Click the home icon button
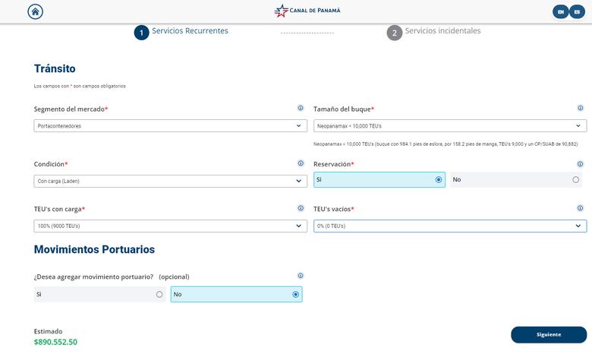 point(36,11)
